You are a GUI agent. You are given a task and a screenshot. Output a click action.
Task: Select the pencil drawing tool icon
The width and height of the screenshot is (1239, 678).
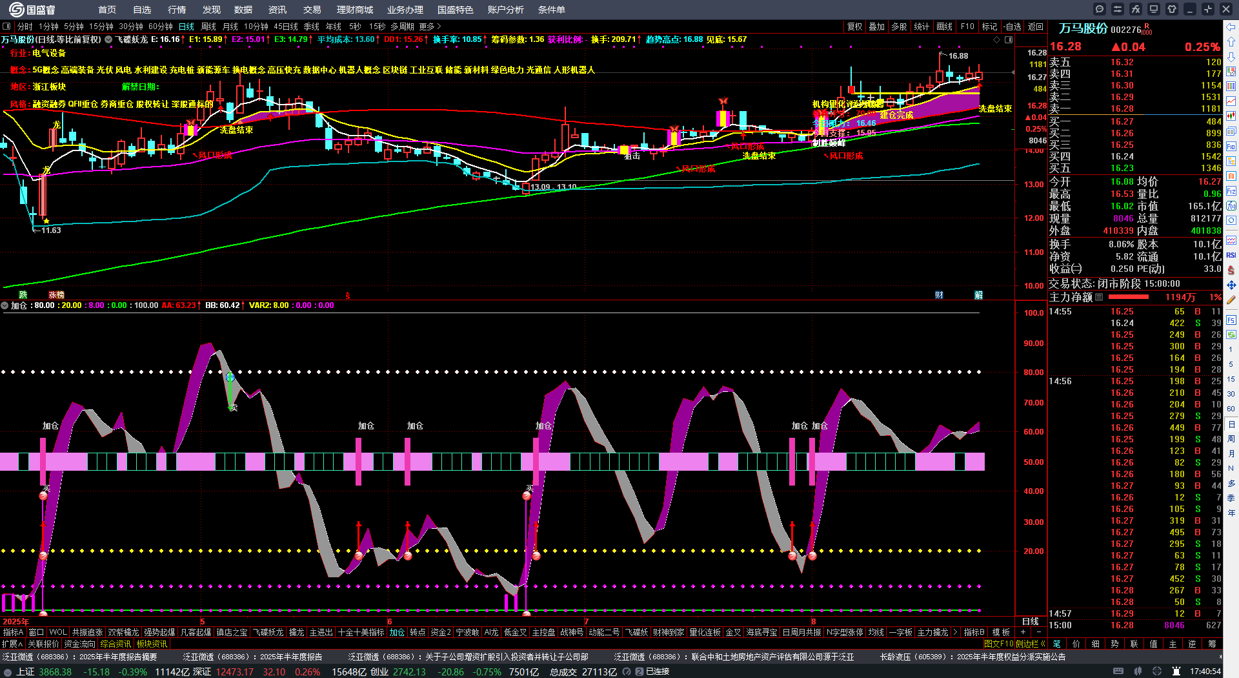[1231, 300]
